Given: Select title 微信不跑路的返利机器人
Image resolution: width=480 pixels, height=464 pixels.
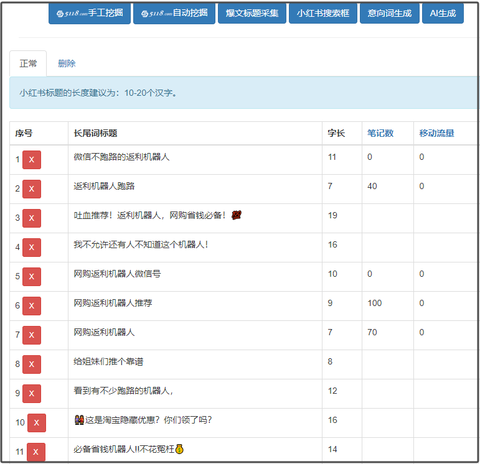Looking at the screenshot, I should pos(121,157).
